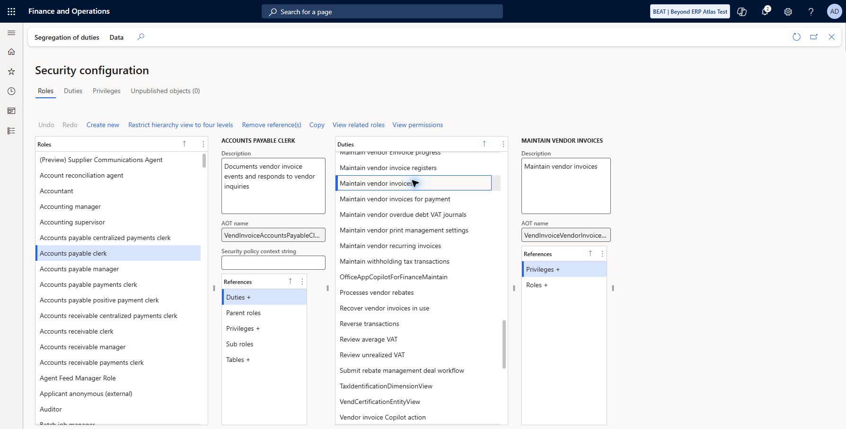Sort Roles list with up arrow
Image resolution: width=846 pixels, height=429 pixels.
185,144
